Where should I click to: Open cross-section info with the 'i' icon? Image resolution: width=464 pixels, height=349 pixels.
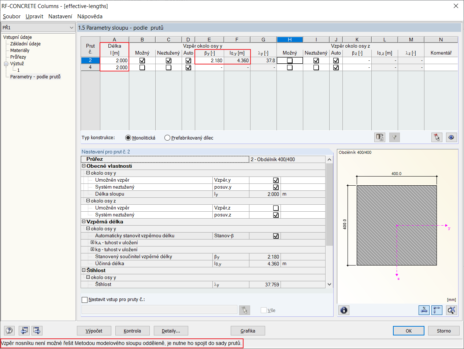click(x=344, y=310)
